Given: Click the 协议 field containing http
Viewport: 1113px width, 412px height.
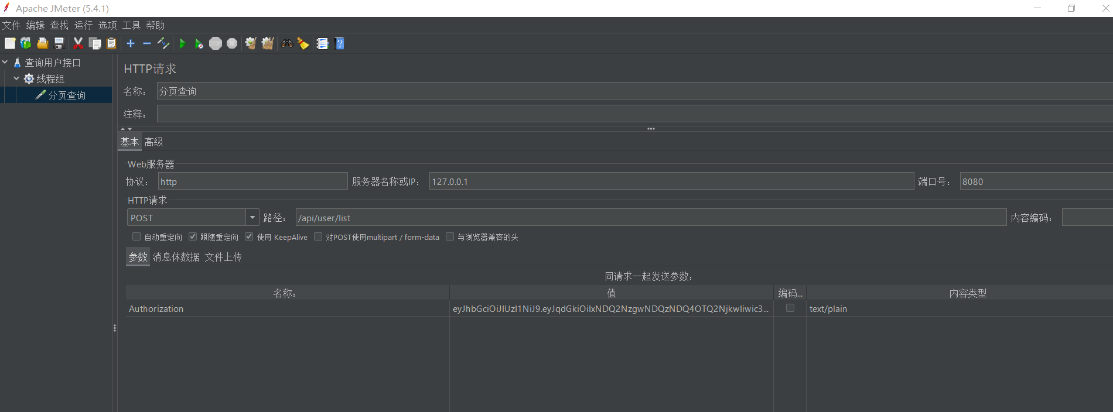Looking at the screenshot, I should [253, 181].
